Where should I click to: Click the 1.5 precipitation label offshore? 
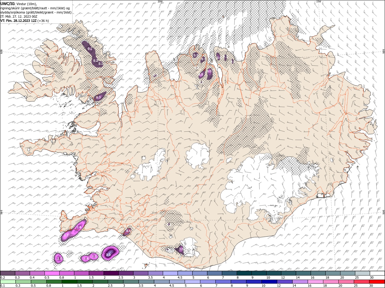(x=94, y=256)
